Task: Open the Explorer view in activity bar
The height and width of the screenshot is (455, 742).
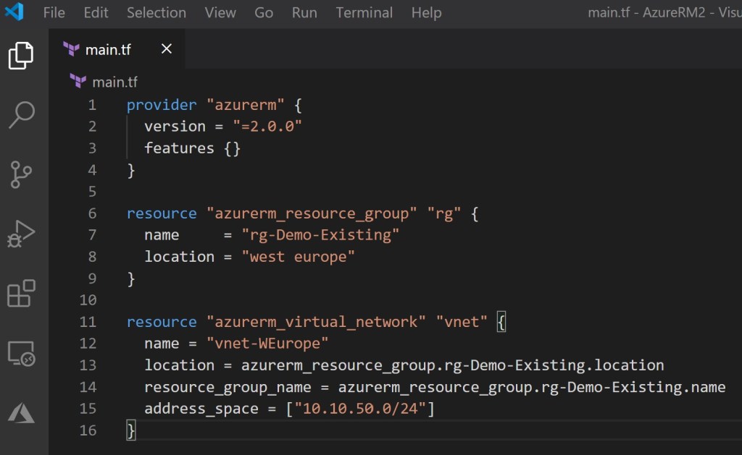Action: [x=21, y=56]
